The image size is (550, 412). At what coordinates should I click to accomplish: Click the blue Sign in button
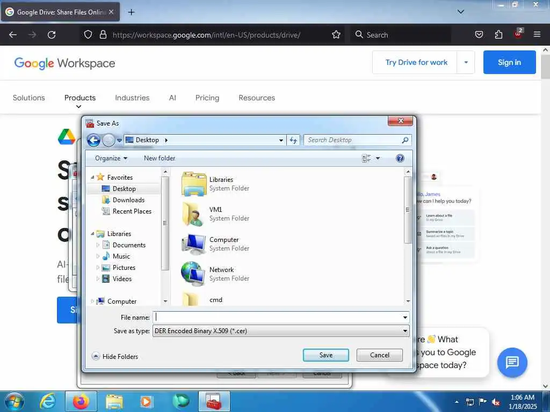pyautogui.click(x=509, y=62)
